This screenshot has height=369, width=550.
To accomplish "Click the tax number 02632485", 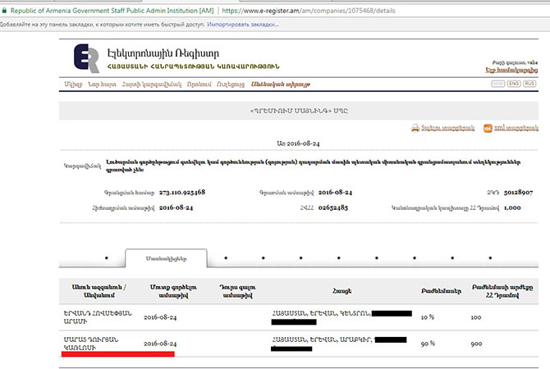I will click(333, 207).
